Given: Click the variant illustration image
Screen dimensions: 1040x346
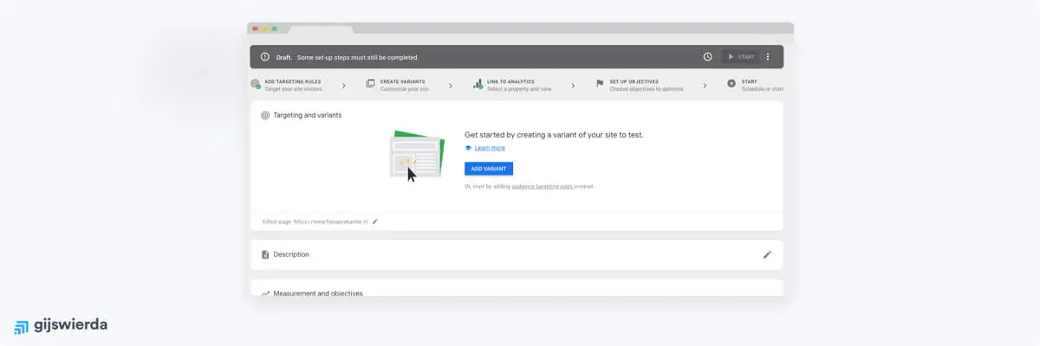Looking at the screenshot, I should 417,156.
